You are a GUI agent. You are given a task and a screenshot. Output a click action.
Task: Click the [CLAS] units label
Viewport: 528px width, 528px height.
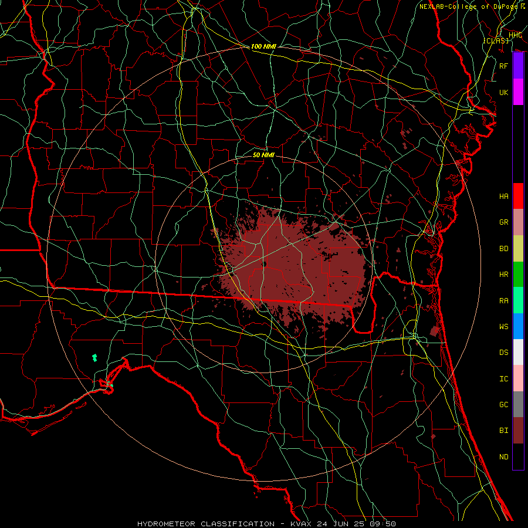click(496, 40)
